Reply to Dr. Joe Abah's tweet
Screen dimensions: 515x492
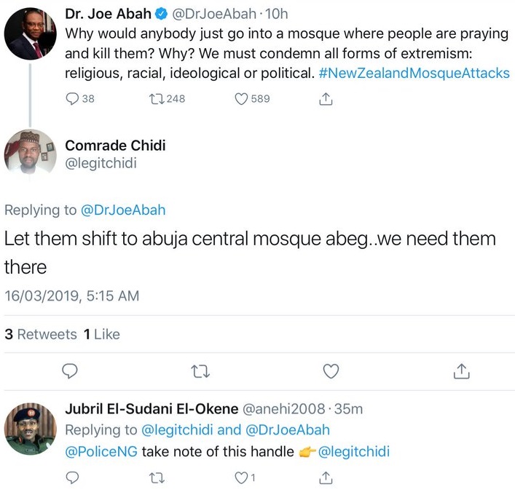click(72, 99)
